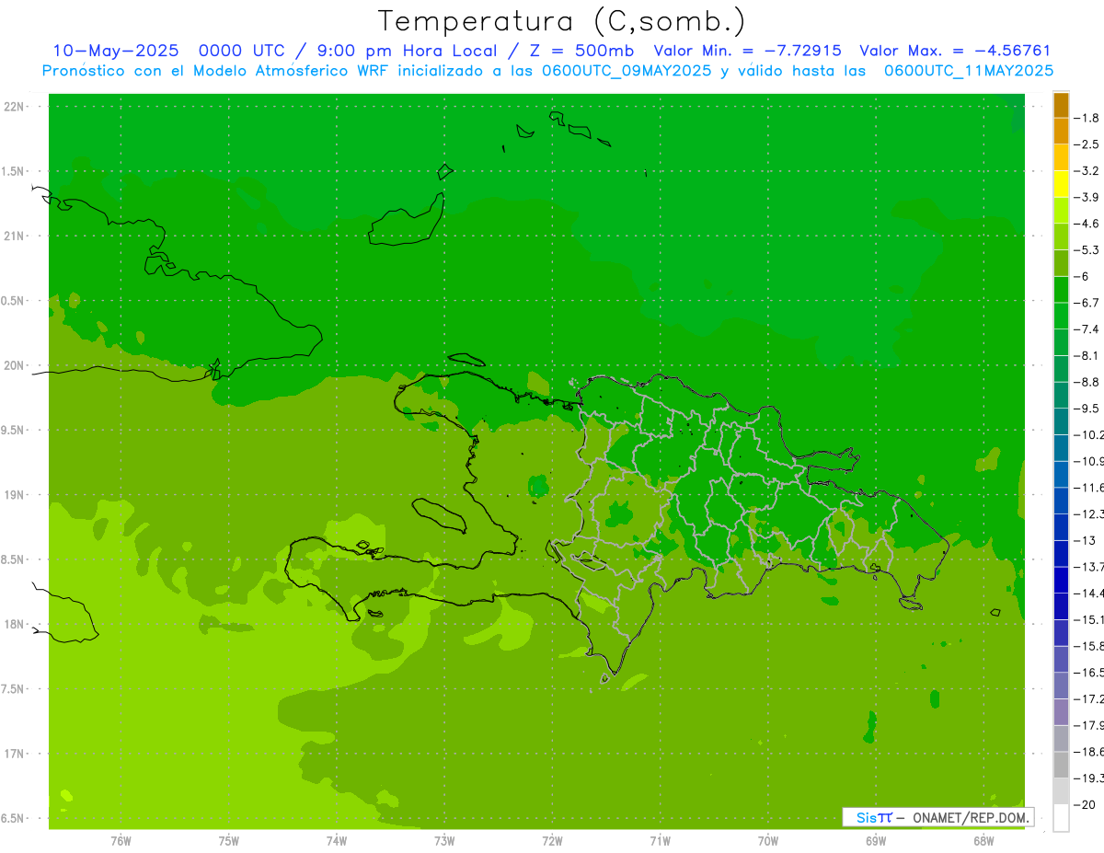Pick the dark orange swatch above -1.8
Viewport: 1104px width, 853px height.
click(x=1061, y=105)
